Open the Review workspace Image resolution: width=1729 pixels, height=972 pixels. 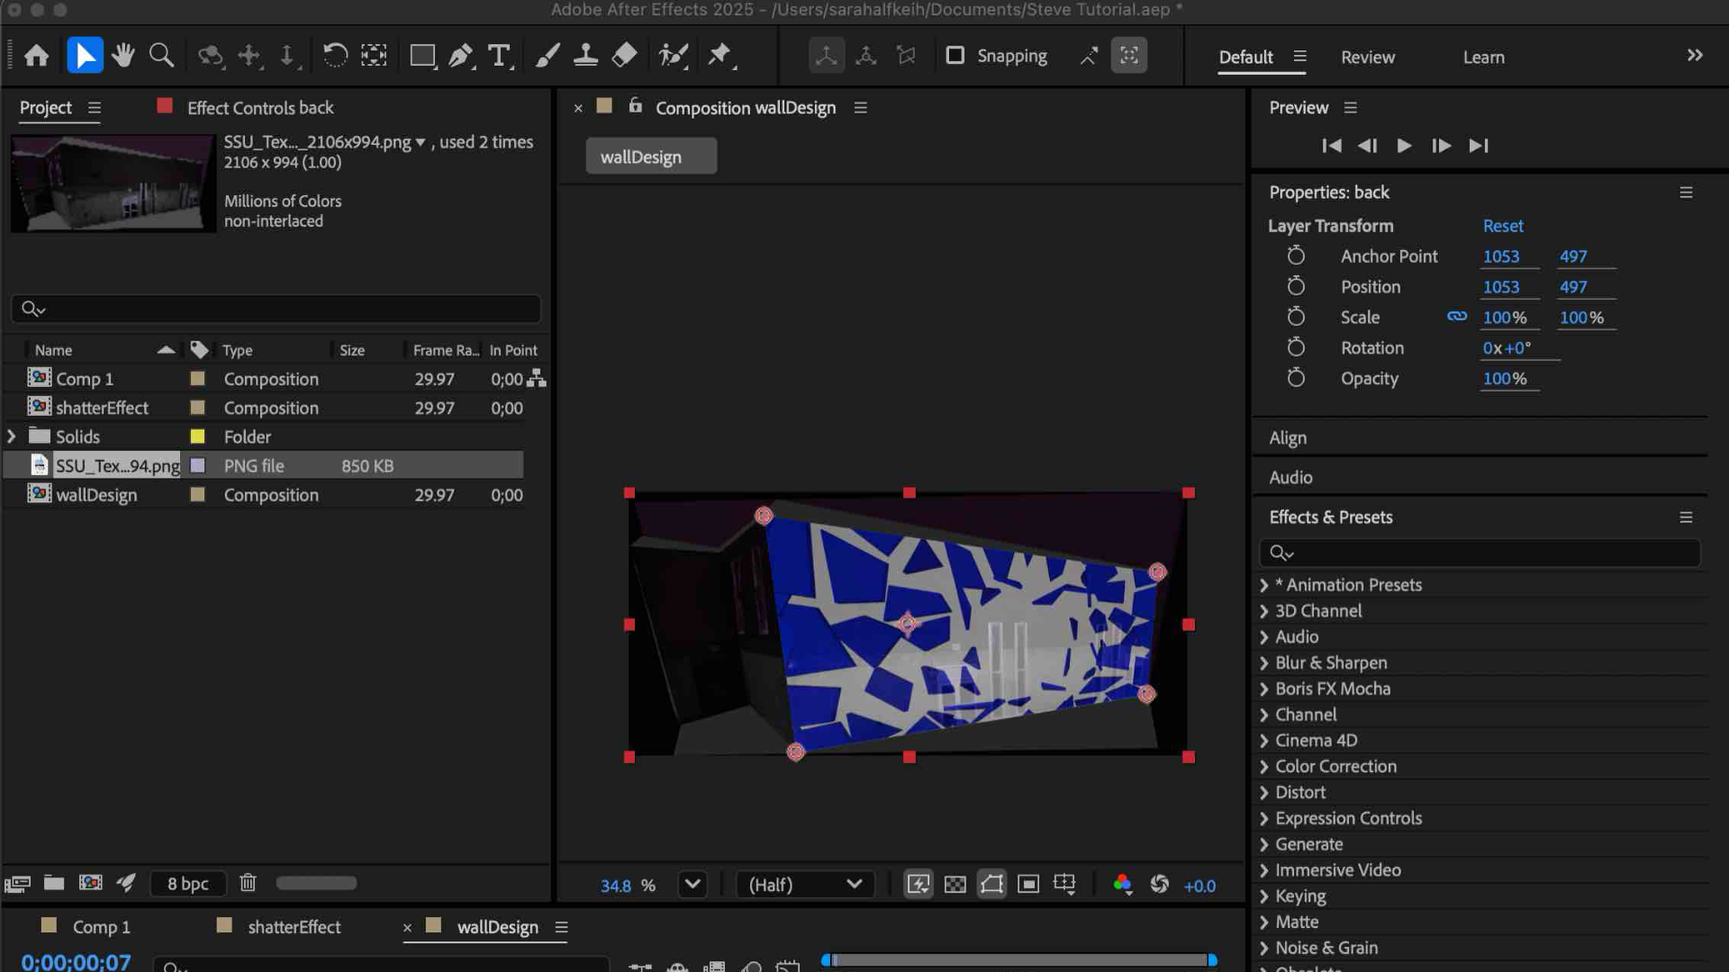tap(1368, 57)
